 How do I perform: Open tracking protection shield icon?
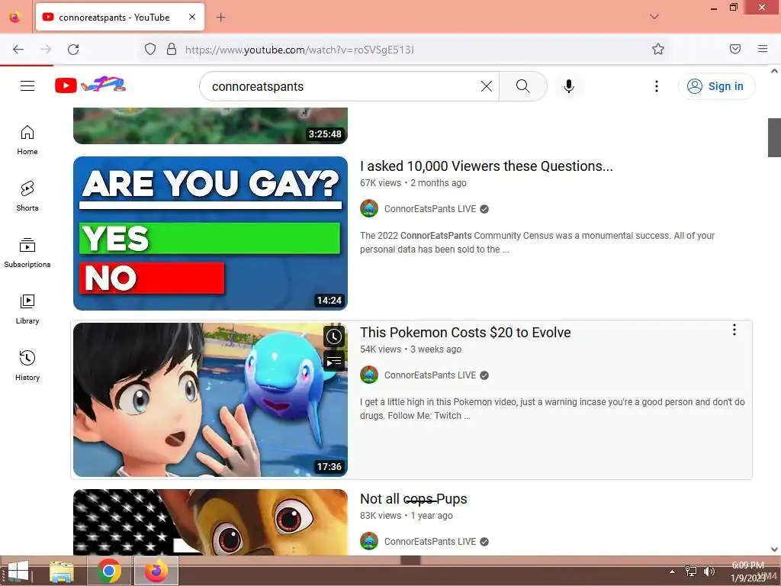point(150,49)
